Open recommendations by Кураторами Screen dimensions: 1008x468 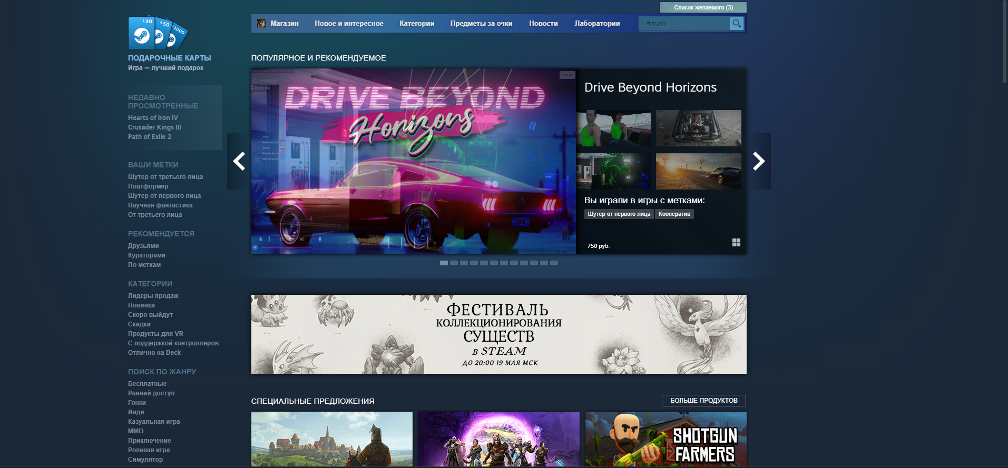146,255
